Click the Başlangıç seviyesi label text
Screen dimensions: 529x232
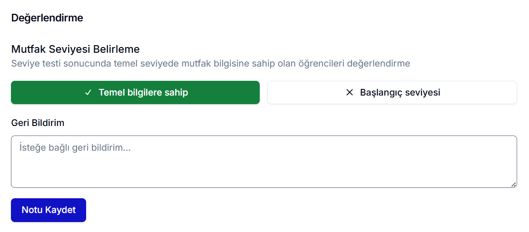[400, 93]
